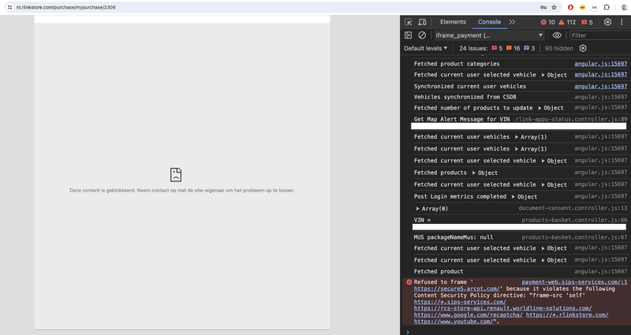Viewport: 631px width, 335px height.
Task: Switch to the Elements tab
Action: (x=453, y=22)
